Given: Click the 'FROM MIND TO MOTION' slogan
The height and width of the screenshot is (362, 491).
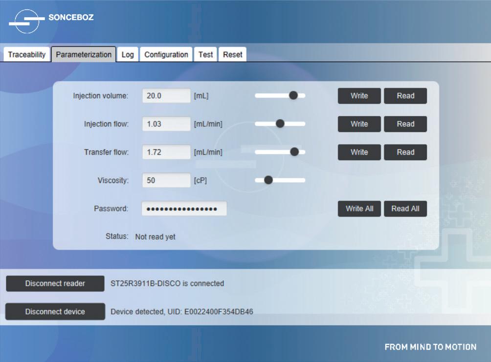Looking at the screenshot, I should (430, 347).
